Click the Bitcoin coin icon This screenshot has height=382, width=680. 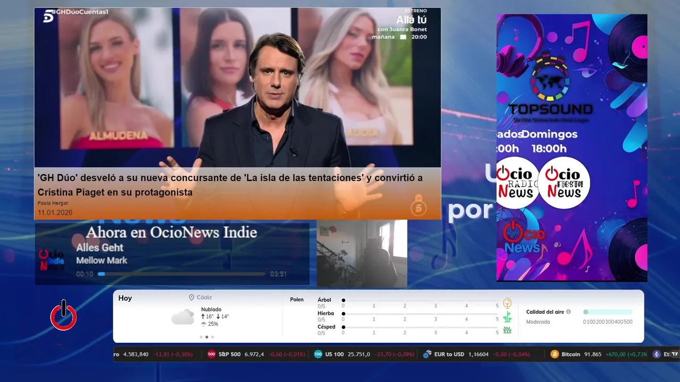click(555, 354)
